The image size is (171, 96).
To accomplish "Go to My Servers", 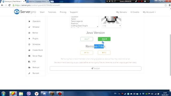I will point(122,12).
